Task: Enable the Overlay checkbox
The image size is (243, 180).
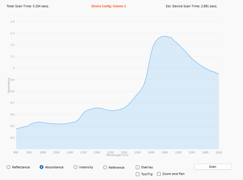Action: pos(138,167)
